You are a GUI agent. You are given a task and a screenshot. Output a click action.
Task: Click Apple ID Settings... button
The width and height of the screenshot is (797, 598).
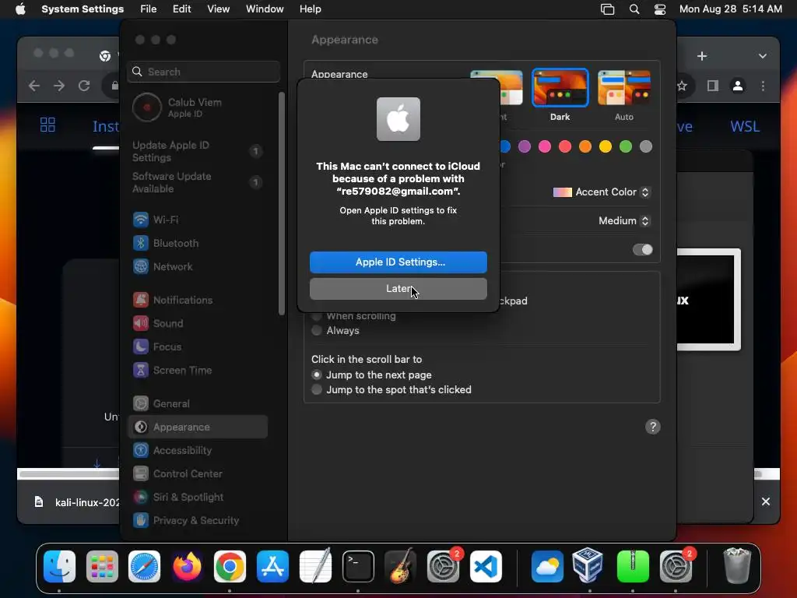click(x=398, y=262)
